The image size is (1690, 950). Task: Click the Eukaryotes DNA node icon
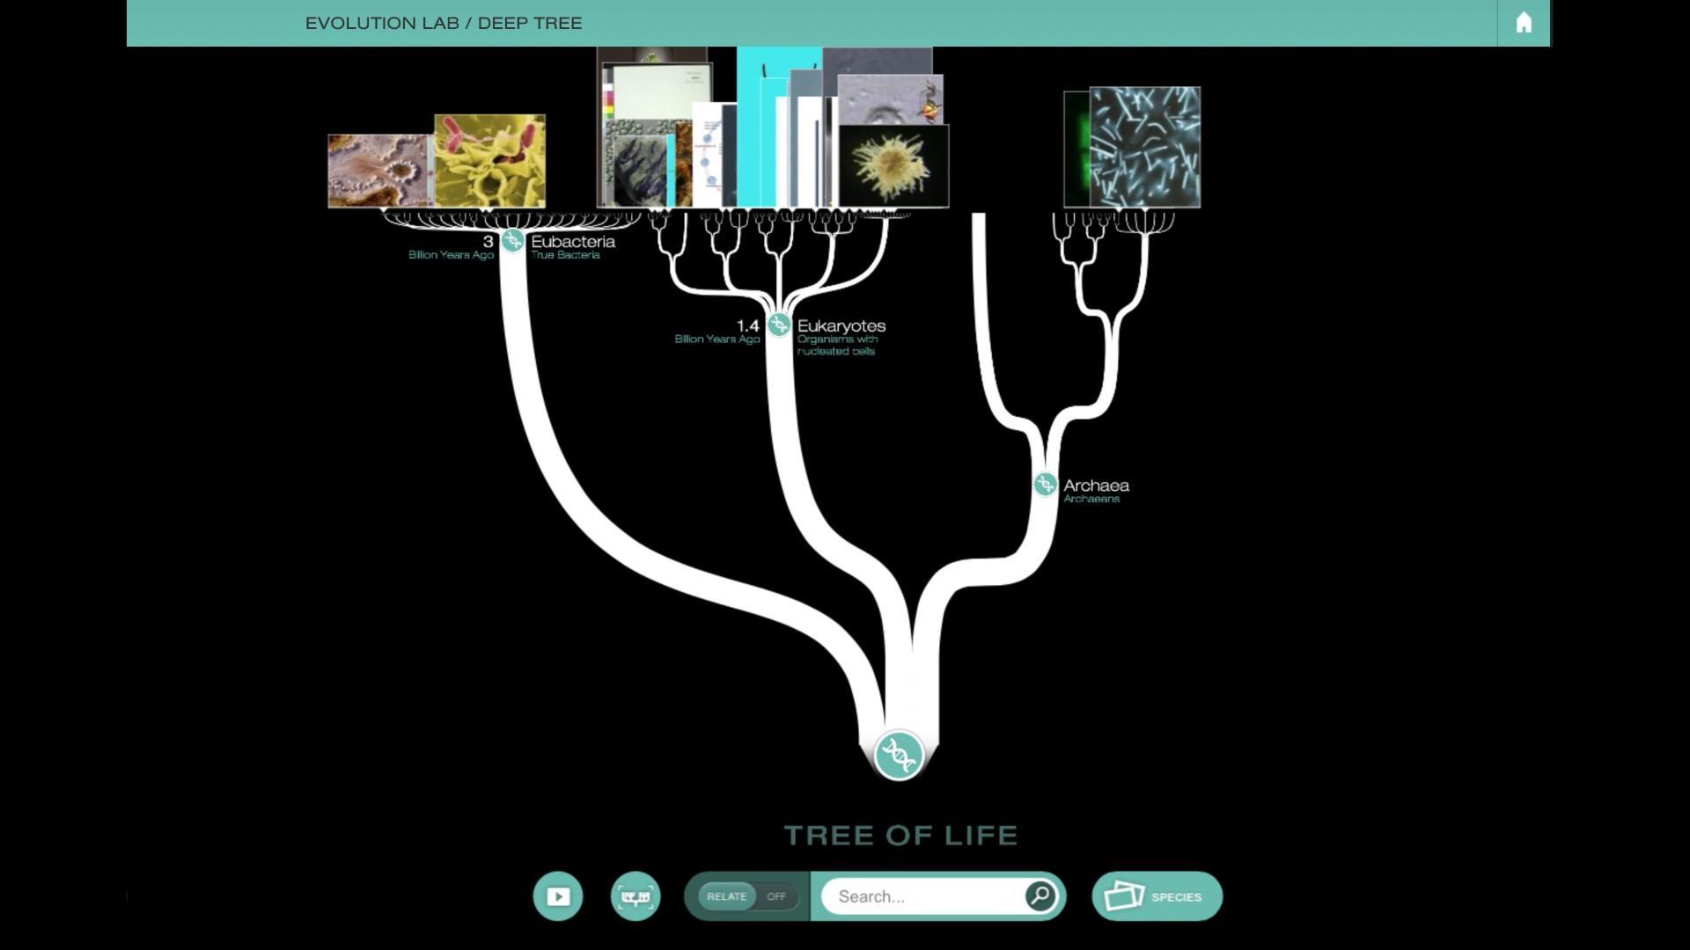pos(778,325)
